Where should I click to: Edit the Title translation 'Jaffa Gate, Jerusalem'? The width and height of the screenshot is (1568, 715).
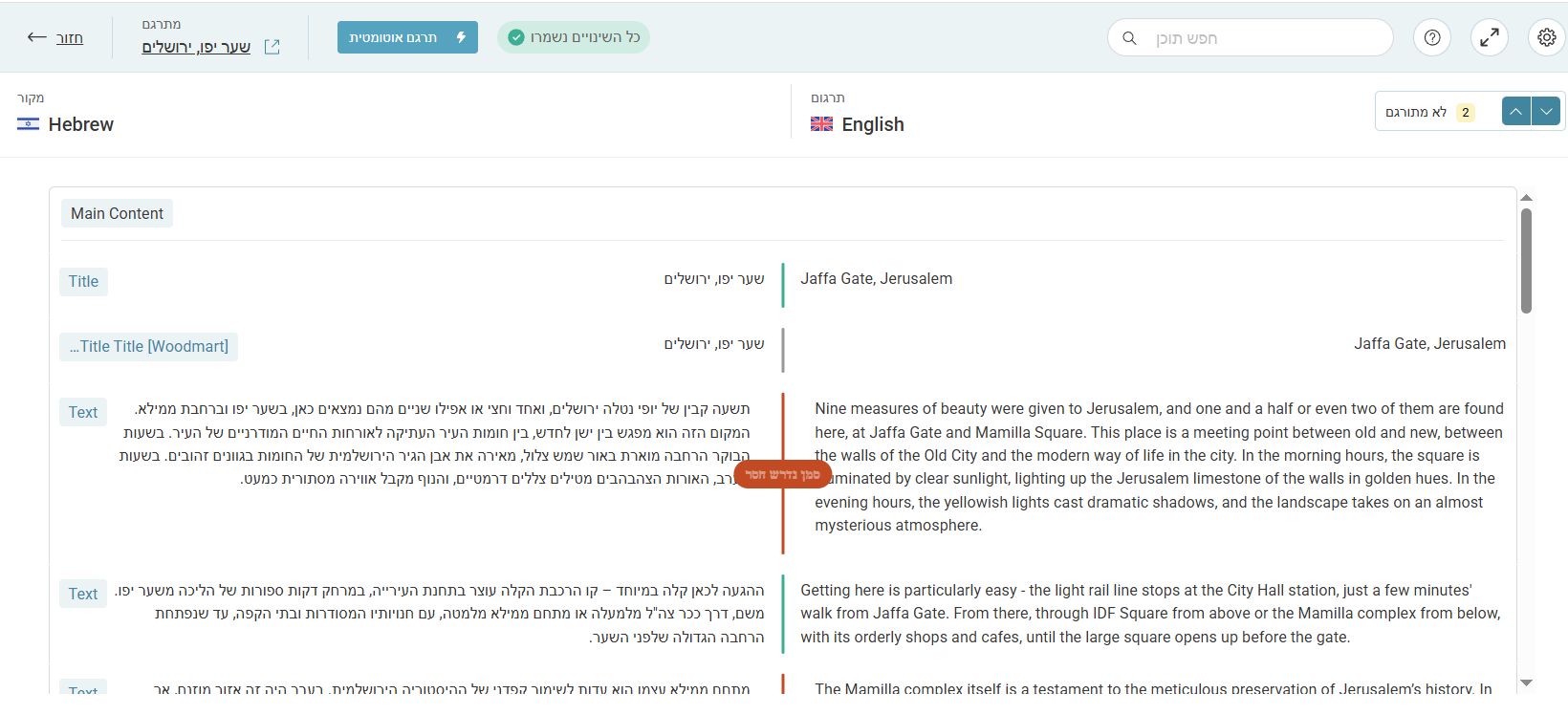(x=876, y=279)
